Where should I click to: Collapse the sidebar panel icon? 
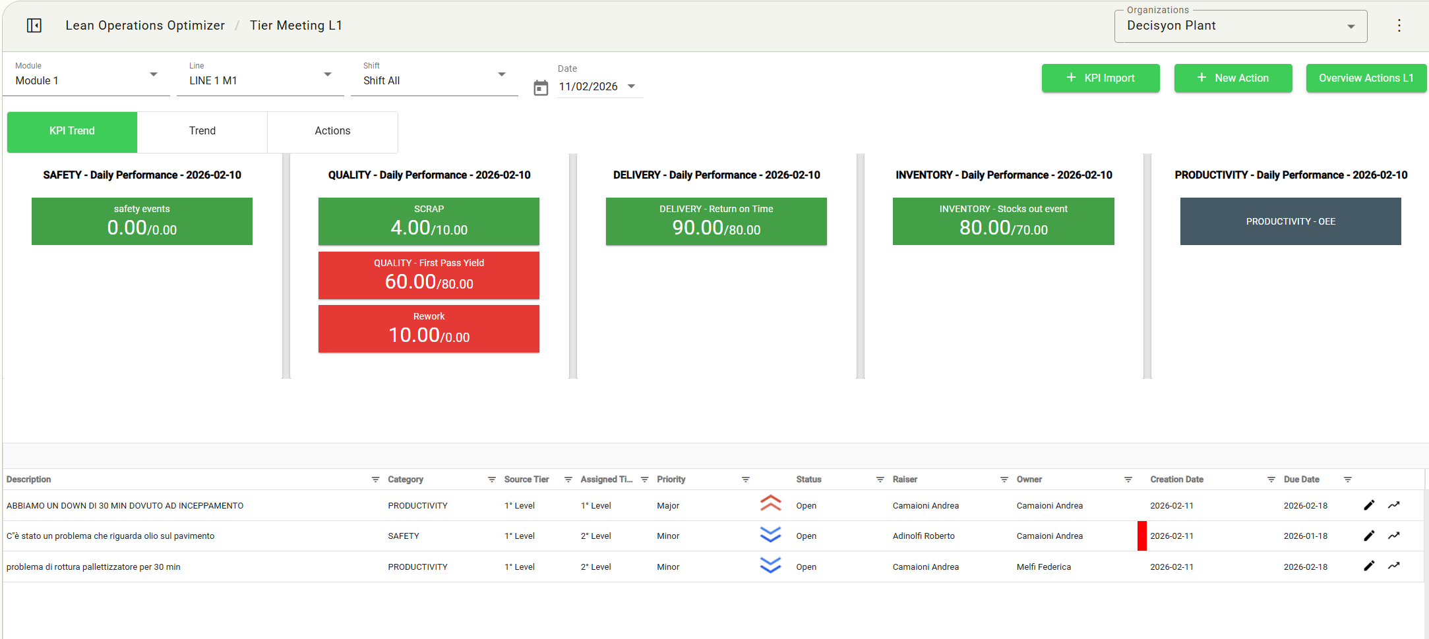(34, 26)
